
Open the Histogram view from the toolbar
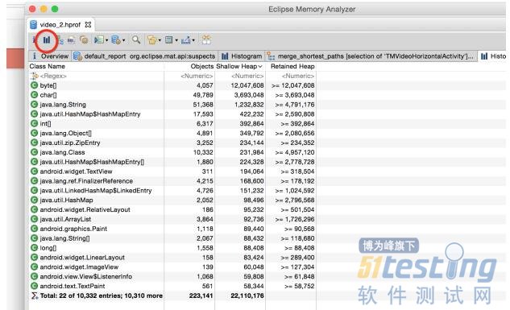(x=47, y=40)
